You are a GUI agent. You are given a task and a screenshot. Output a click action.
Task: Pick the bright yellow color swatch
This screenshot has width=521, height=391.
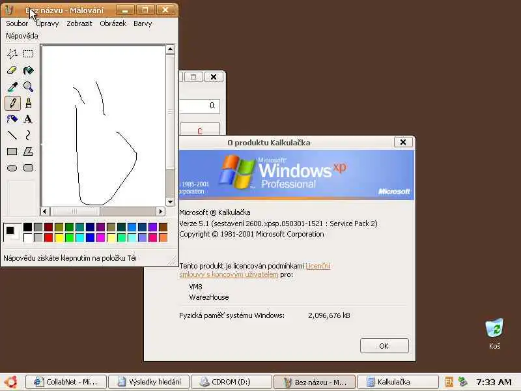(59, 238)
